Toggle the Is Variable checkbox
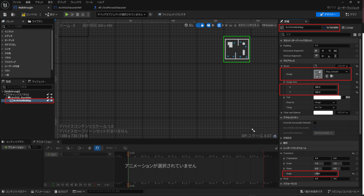The height and width of the screenshot is (196, 364). point(325,27)
